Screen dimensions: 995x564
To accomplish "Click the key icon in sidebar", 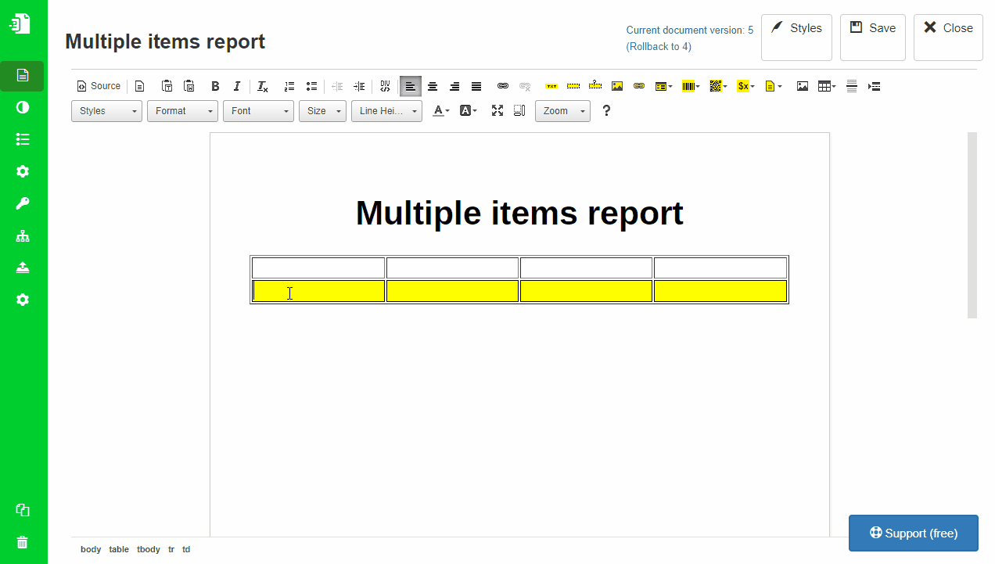I will [x=23, y=203].
